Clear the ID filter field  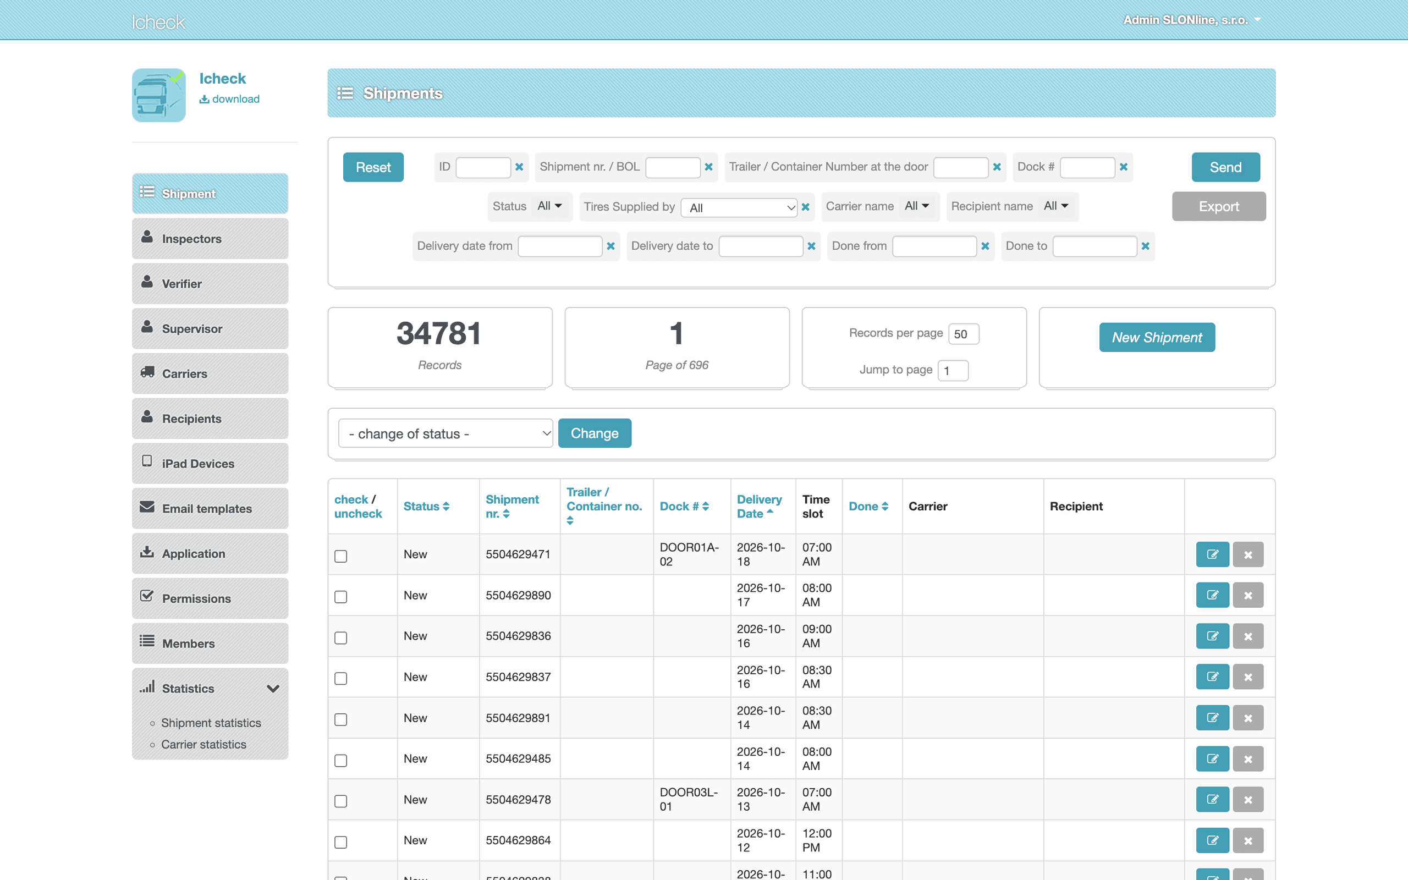coord(519,167)
